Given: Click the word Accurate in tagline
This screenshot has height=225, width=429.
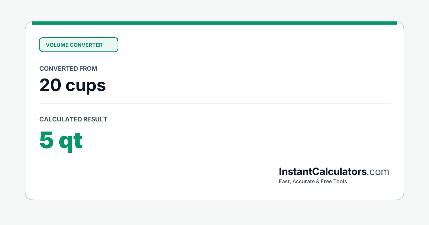Looking at the screenshot, I should 304,181.
